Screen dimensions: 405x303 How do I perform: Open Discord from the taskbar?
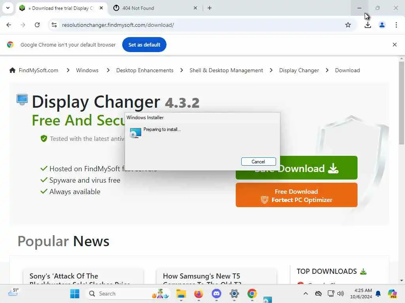[216, 294]
